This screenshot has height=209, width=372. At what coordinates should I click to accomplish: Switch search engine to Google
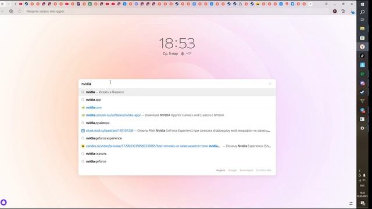233,170
